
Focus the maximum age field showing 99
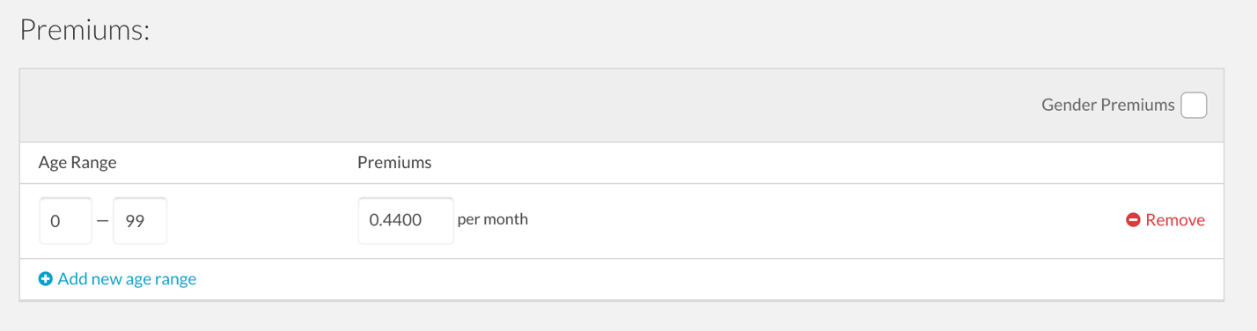click(140, 220)
